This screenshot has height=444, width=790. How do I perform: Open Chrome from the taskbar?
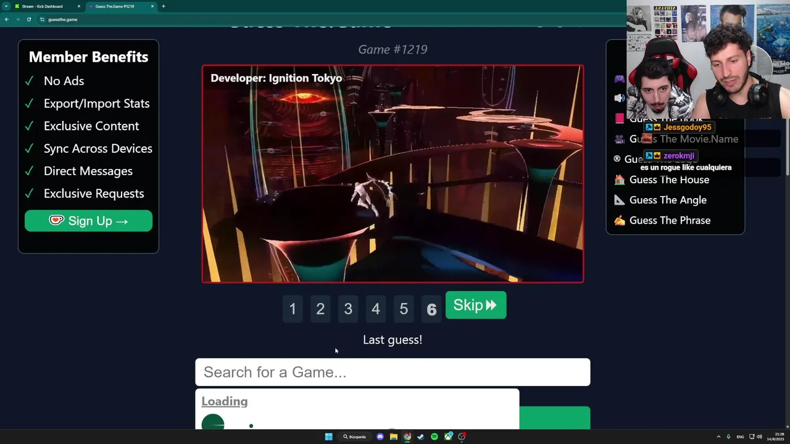[x=407, y=437]
